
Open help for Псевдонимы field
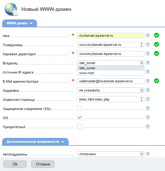[x=148, y=44]
